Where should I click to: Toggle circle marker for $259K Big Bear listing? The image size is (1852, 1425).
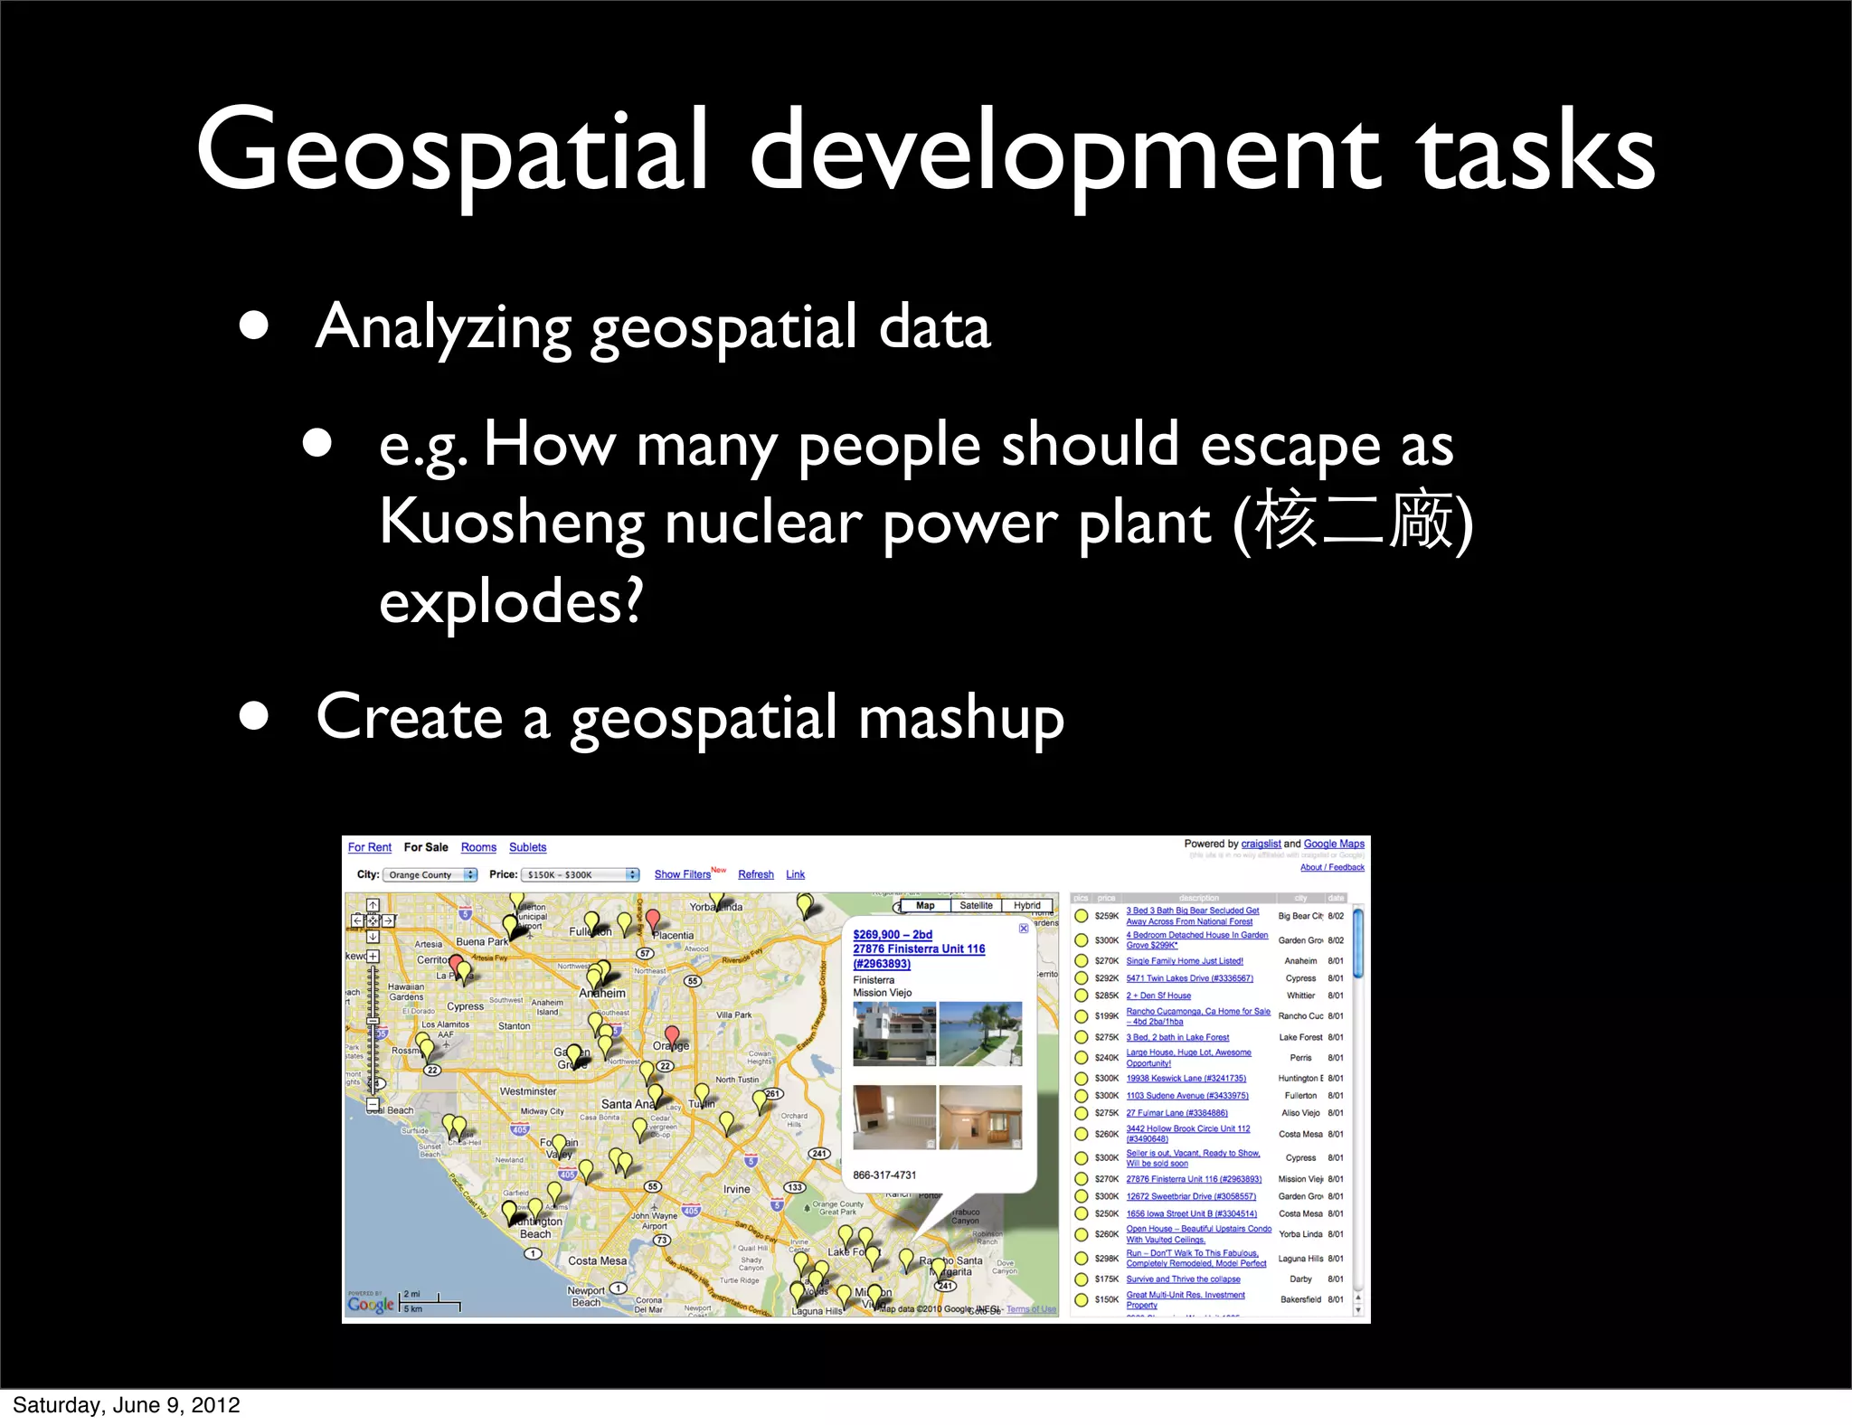pos(1081,916)
